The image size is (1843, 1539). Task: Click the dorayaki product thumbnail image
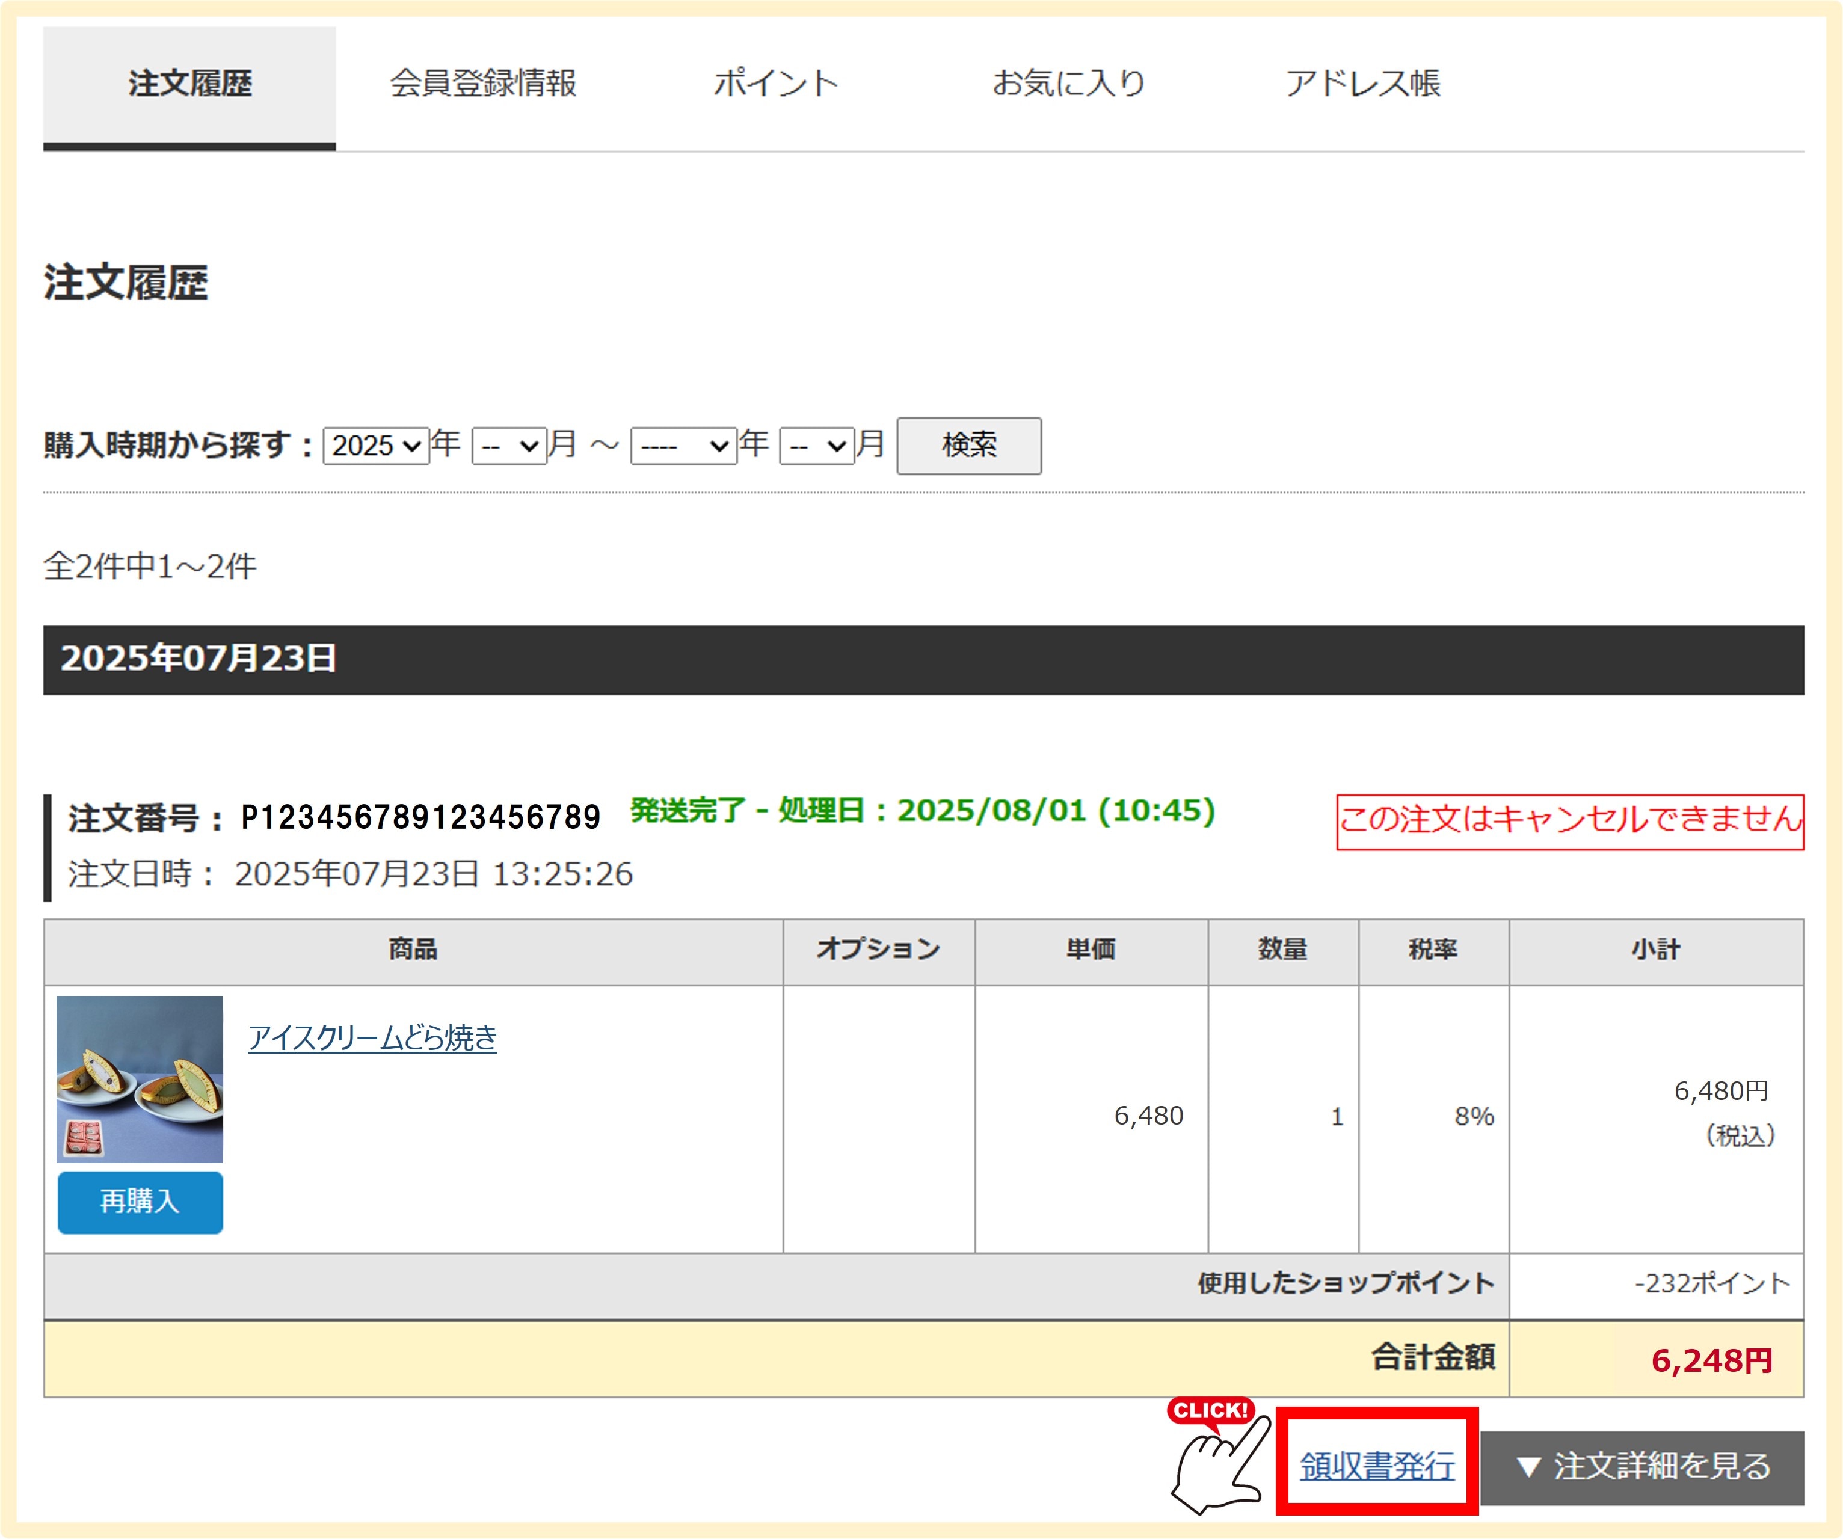(x=140, y=1078)
